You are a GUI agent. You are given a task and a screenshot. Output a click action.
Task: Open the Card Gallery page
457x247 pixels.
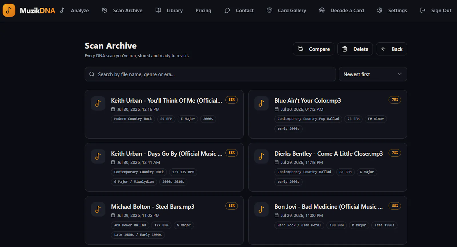[292, 11]
